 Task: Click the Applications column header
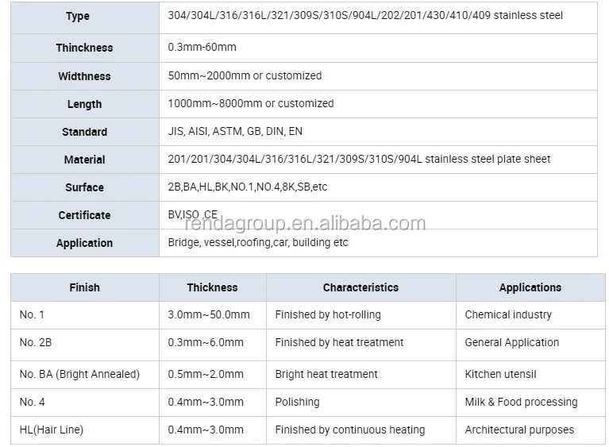tap(530, 287)
